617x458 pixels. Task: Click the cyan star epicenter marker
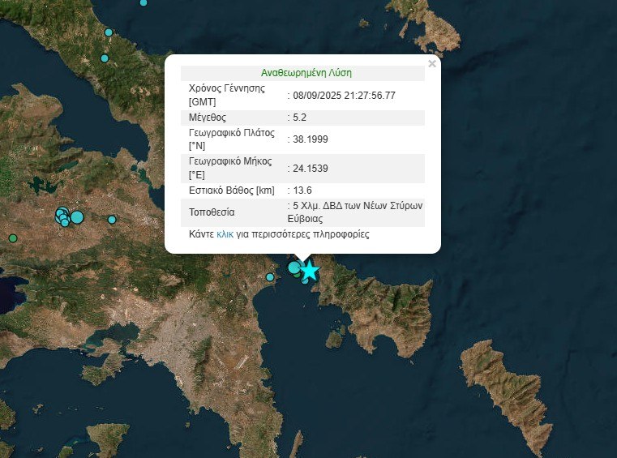coord(309,271)
